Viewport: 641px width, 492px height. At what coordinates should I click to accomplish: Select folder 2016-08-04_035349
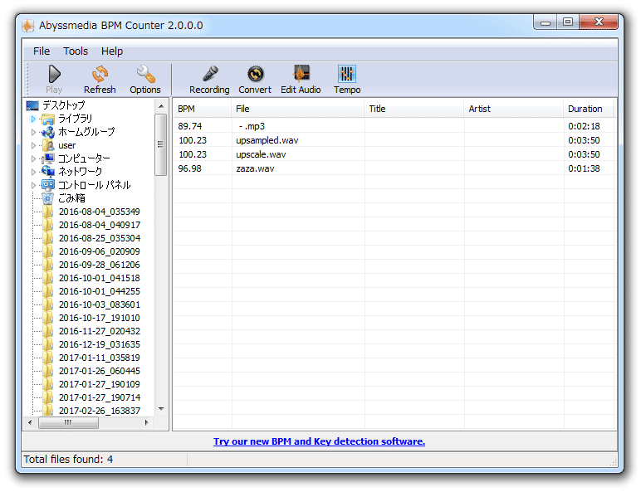pyautogui.click(x=100, y=212)
